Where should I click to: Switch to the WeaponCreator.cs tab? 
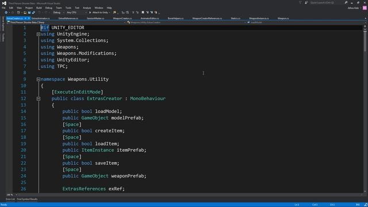tap(122, 18)
